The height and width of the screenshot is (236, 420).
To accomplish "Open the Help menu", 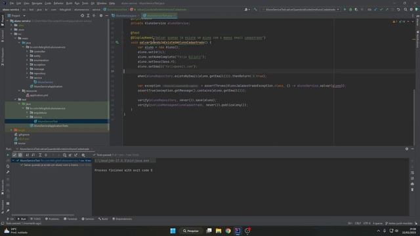I will (112, 3).
